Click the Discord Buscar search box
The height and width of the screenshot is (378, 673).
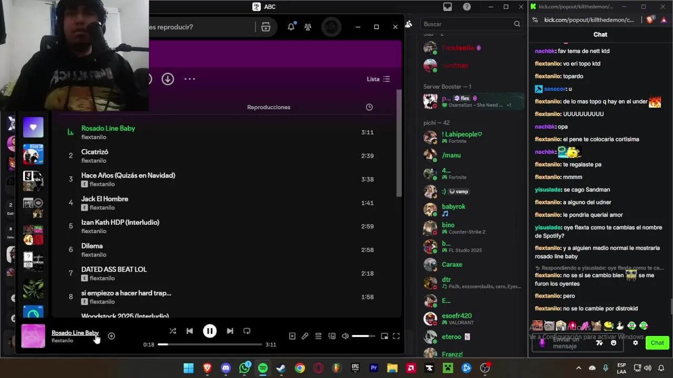(x=471, y=24)
